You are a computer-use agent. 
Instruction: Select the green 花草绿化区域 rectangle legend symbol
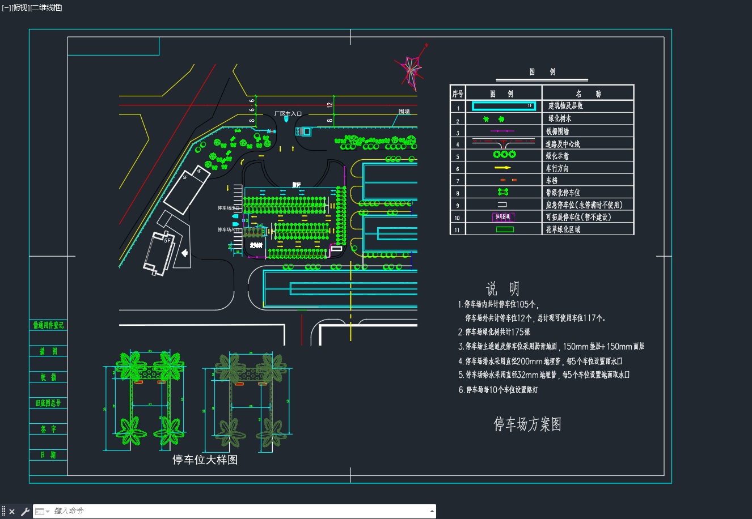(505, 229)
